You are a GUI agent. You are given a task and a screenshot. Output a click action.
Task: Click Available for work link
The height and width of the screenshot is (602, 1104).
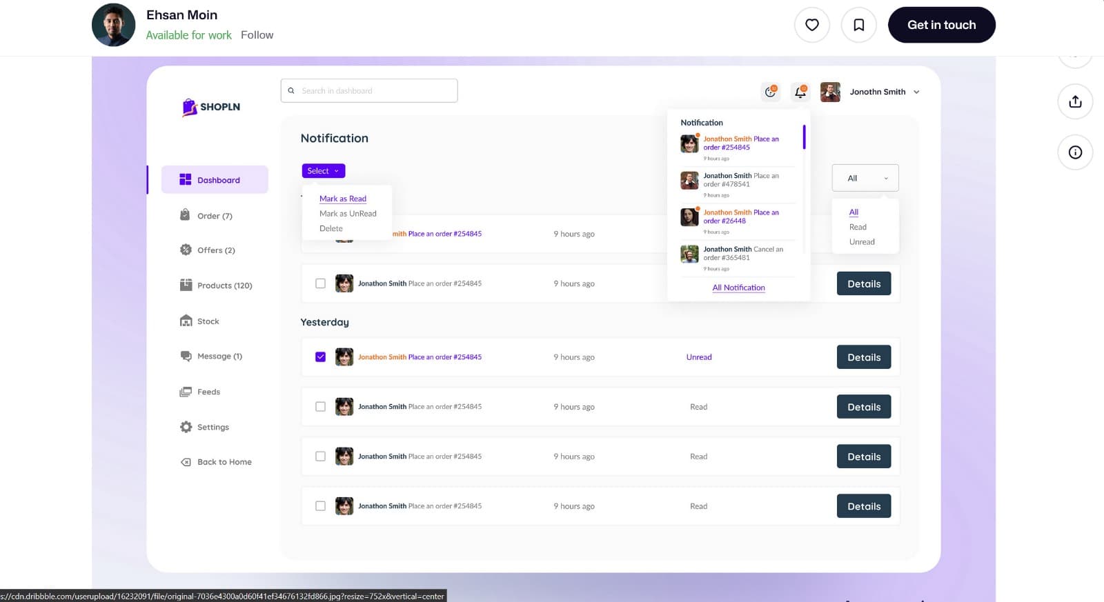tap(189, 35)
